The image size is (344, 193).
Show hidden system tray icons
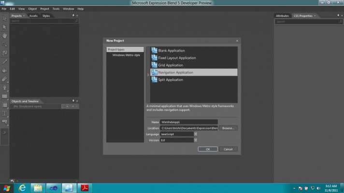click(294, 188)
